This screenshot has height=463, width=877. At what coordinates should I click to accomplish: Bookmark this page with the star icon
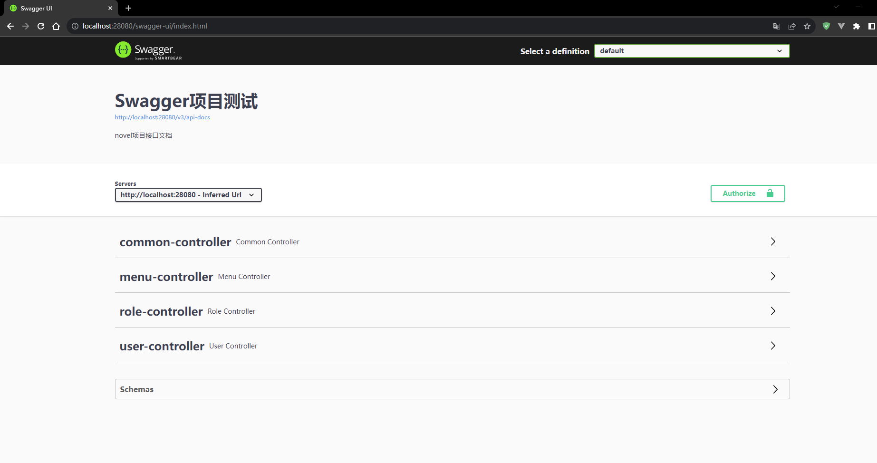pyautogui.click(x=807, y=26)
